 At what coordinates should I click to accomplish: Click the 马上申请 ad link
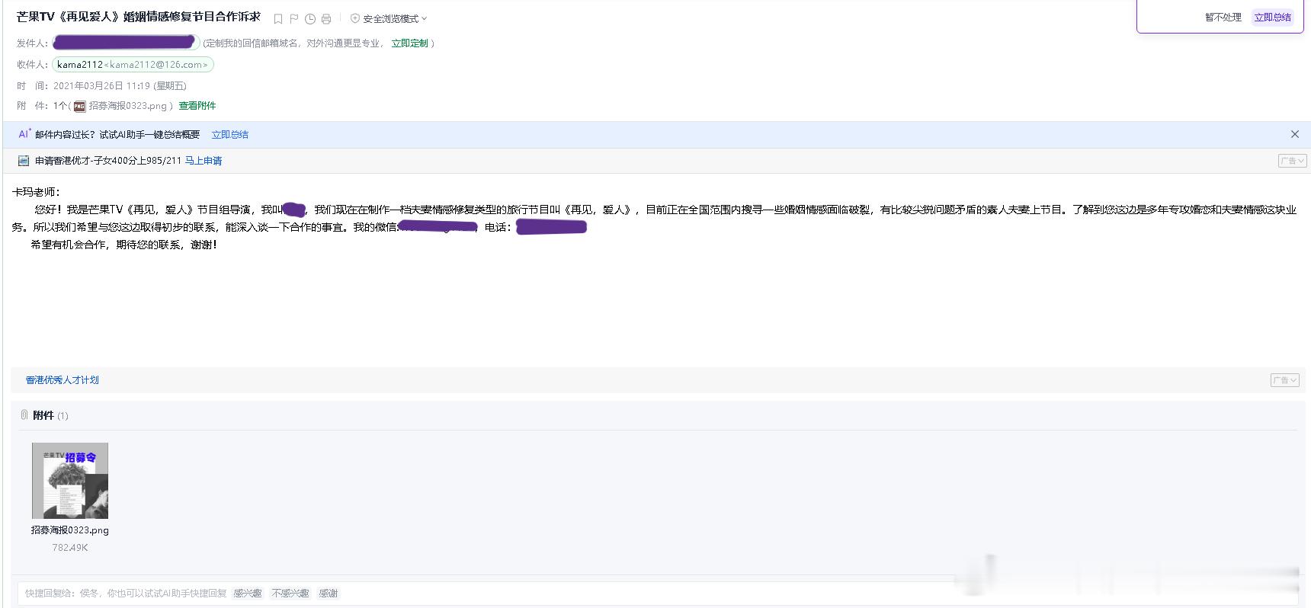click(204, 161)
